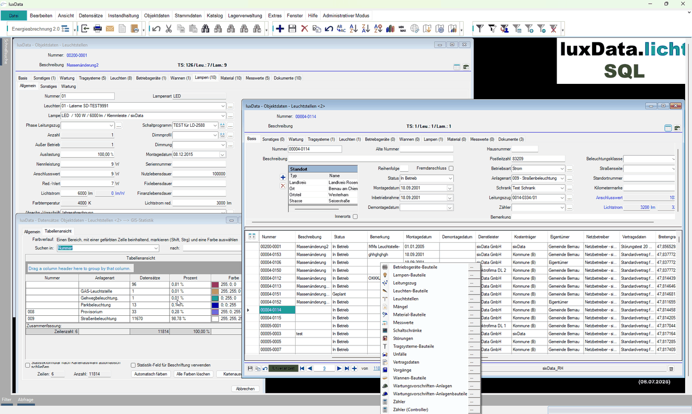This screenshot has width=692, height=414.
Task: Open the Leitungszug 0014-0334/01 dropdown
Action: (562, 198)
